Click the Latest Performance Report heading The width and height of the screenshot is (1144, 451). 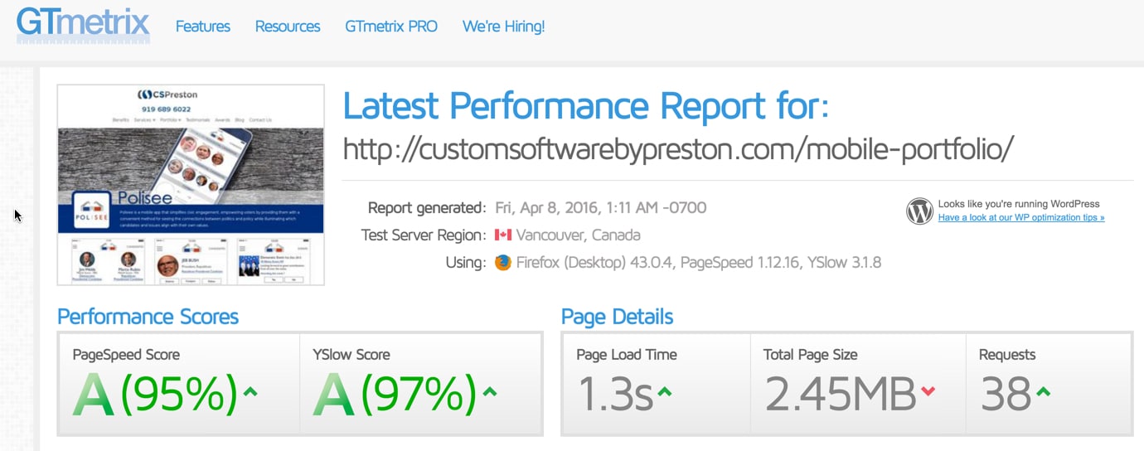point(586,105)
